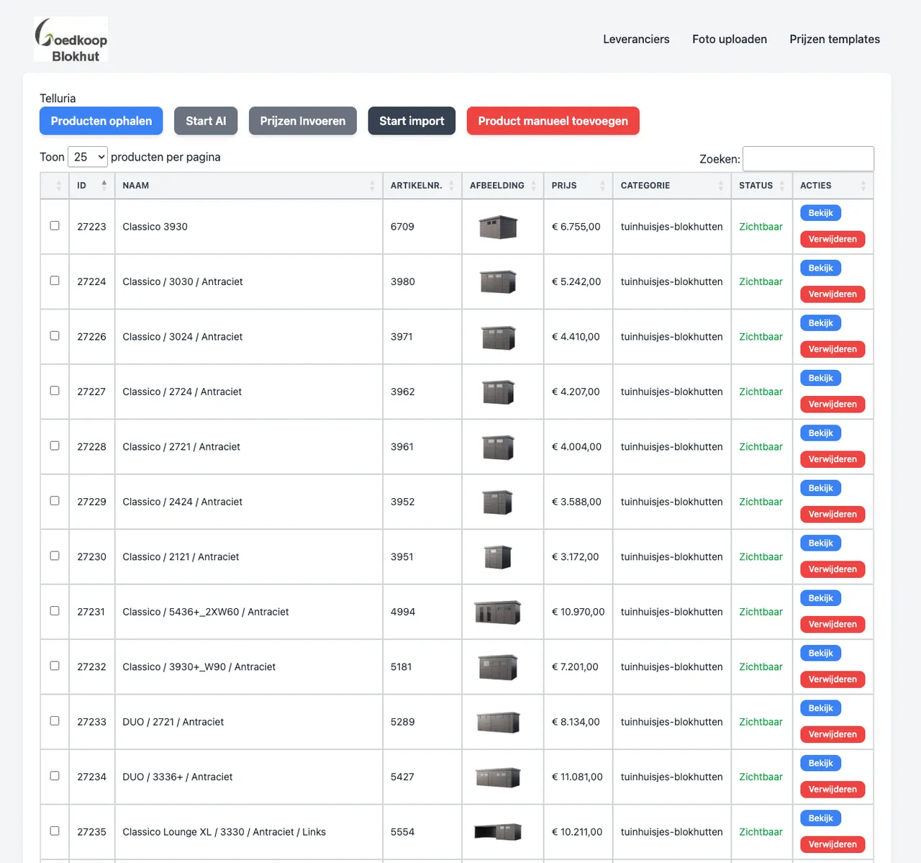Focus the Zoeken search field
Viewport: 921px width, 863px height.
tap(808, 158)
